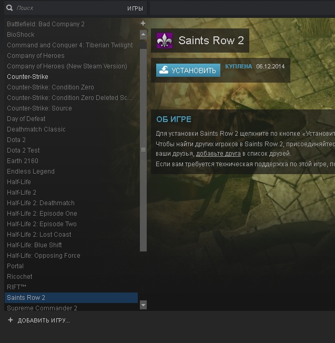Click the game list scrollbar thumb
This screenshot has width=335, height=343.
(x=143, y=150)
